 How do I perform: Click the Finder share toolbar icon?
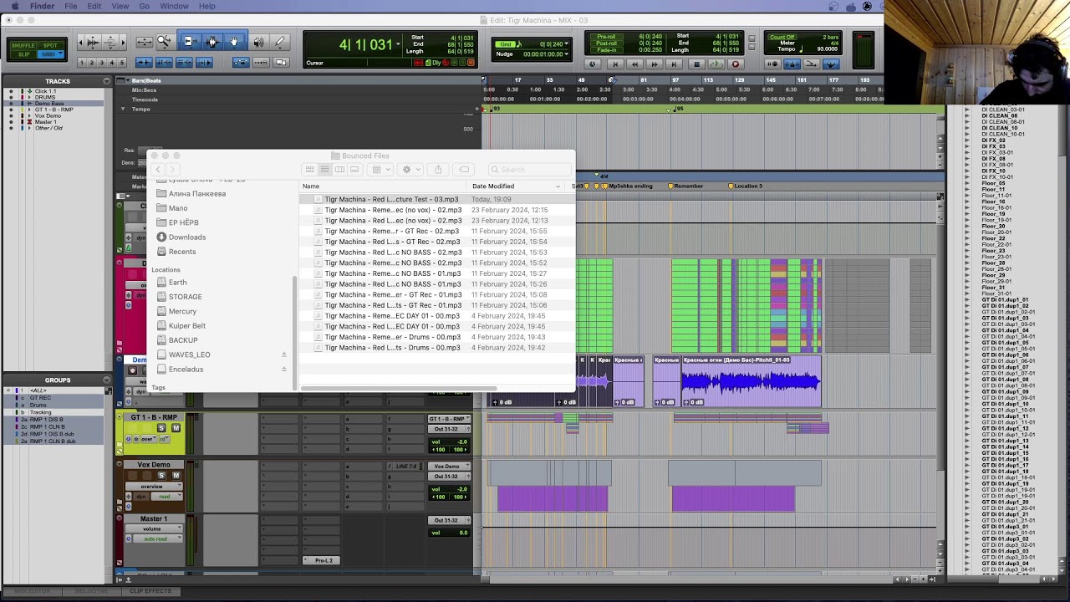coord(438,170)
